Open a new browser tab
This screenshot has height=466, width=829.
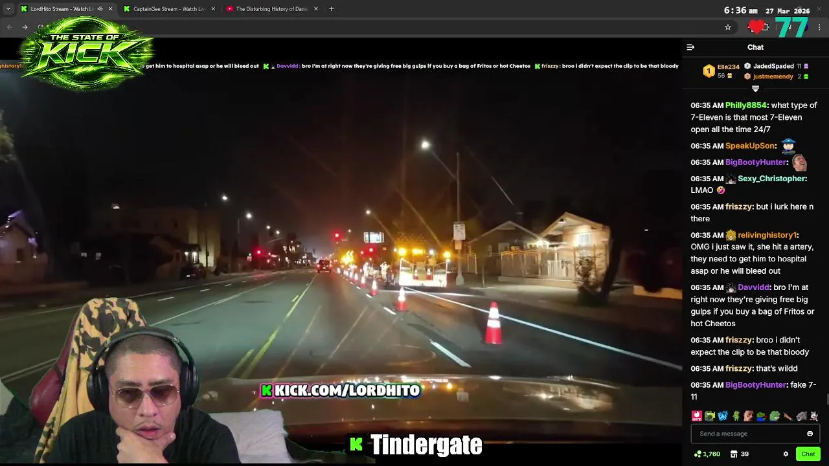pos(332,9)
